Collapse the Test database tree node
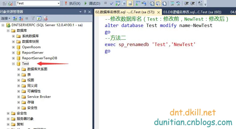The image size is (236, 129). point(13,64)
